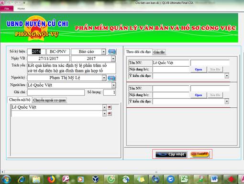Viewport: 244px width, 184px height.
Task: Open Excel icon on taskbar
Action: pyautogui.click(x=185, y=179)
